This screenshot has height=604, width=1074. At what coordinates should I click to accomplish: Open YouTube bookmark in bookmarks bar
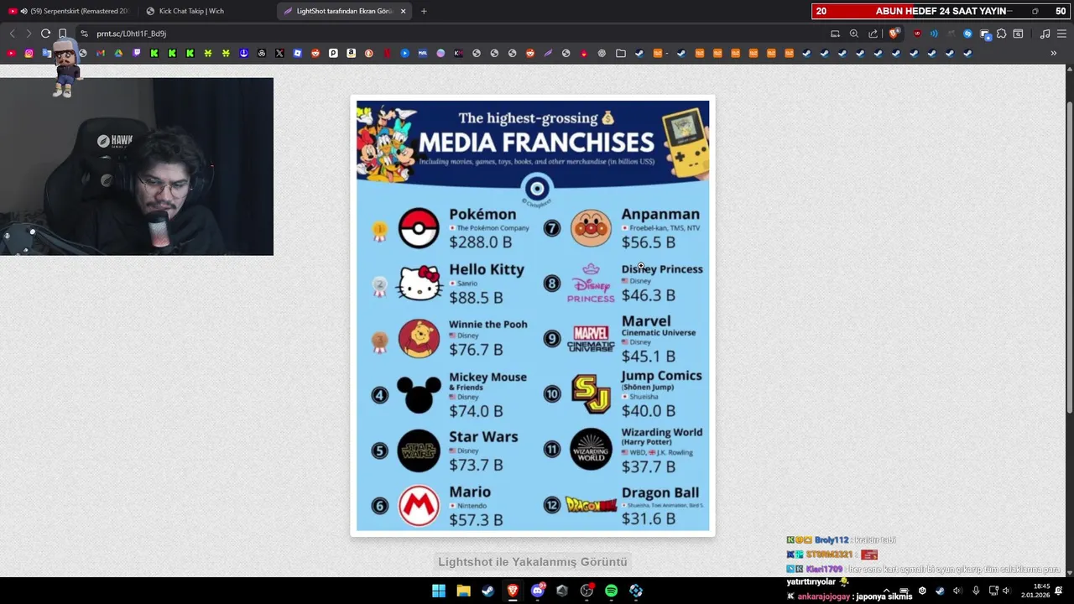pyautogui.click(x=11, y=53)
